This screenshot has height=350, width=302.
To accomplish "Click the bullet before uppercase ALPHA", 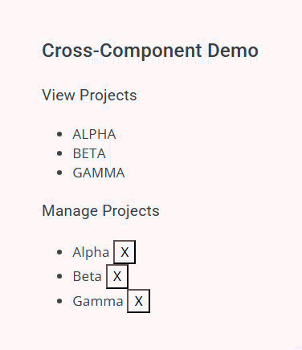I will (x=59, y=134).
